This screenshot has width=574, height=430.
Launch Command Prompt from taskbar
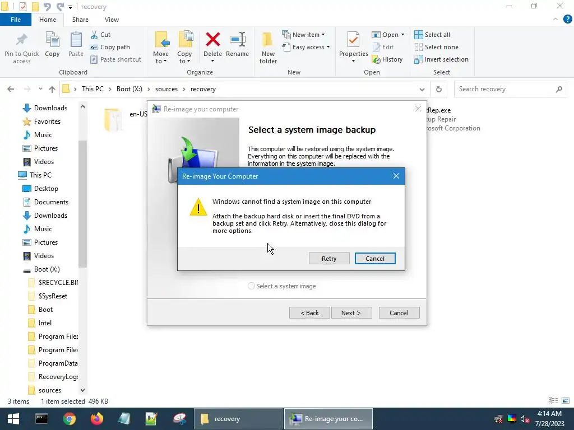pos(41,419)
